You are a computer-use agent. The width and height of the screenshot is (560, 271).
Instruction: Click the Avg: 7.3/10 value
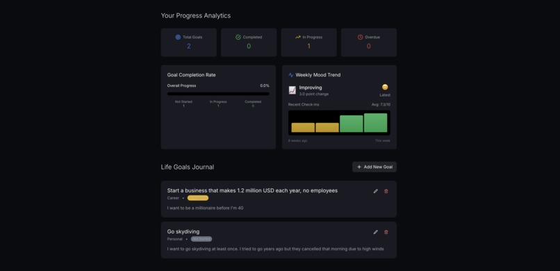click(381, 105)
